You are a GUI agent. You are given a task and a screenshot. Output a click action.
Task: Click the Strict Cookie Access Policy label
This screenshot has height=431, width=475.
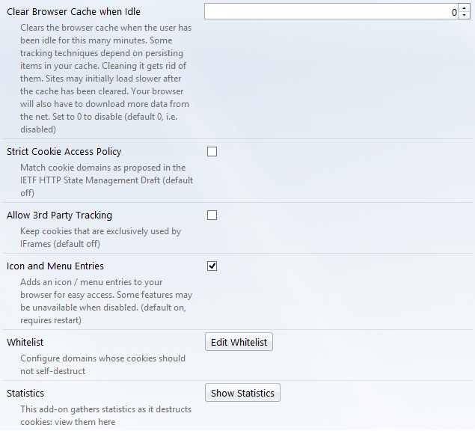64,152
